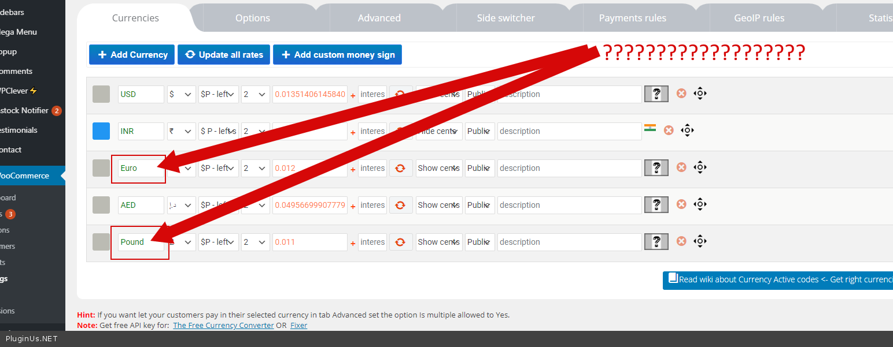Open the Fixer API link
The image size is (893, 347).
(298, 325)
